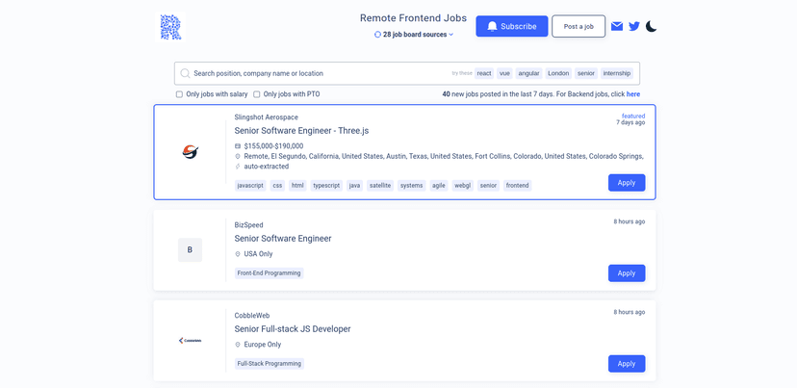
Task: Click the CobbleWeb company logo
Action: tap(190, 340)
